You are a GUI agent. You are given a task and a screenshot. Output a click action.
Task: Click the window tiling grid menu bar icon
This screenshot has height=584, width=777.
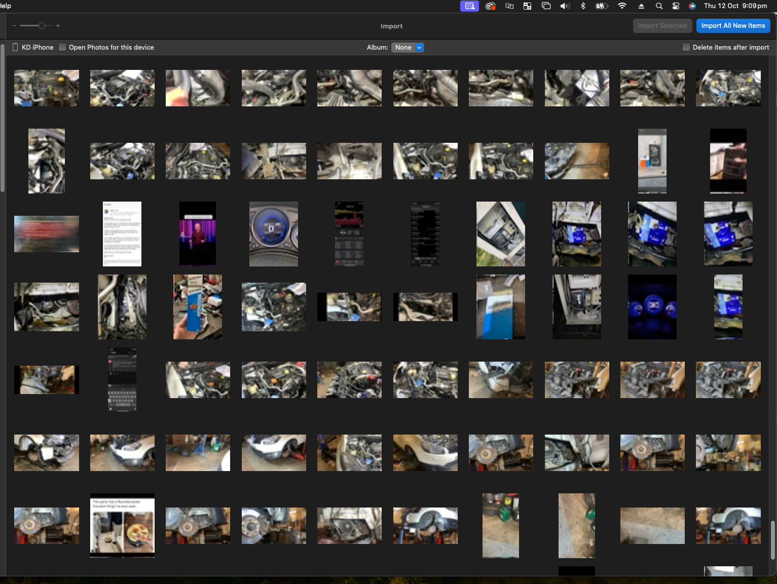click(527, 6)
